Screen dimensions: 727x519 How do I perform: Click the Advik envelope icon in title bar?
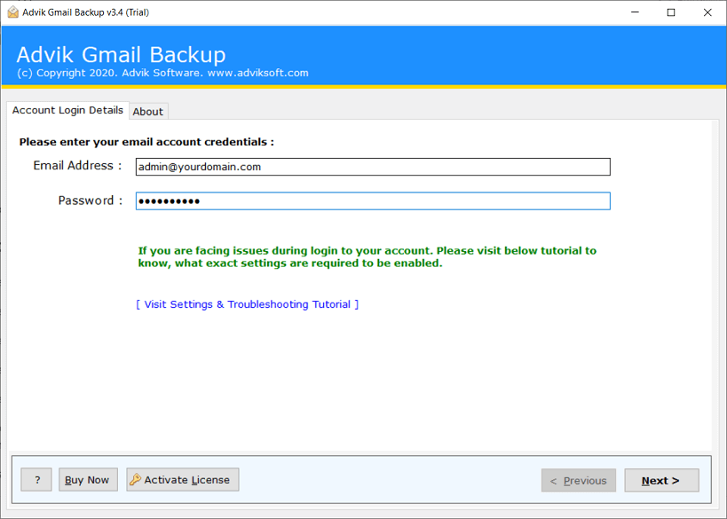tap(13, 12)
